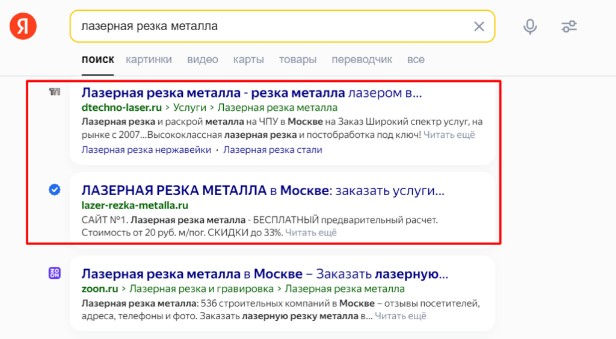Open the видео tab
The width and height of the screenshot is (616, 339).
coord(202,60)
